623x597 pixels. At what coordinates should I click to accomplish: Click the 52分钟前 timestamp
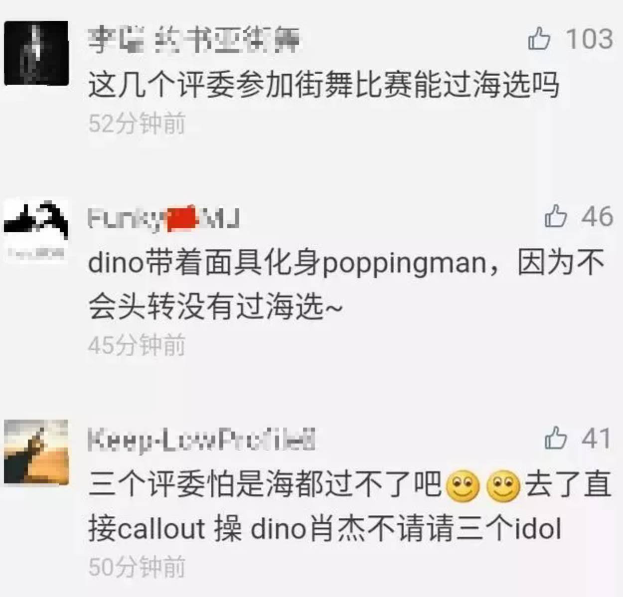point(137,123)
